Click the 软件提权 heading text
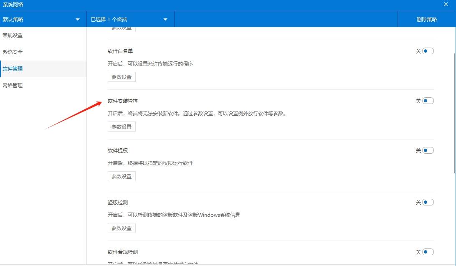The image size is (456, 266). [117, 151]
